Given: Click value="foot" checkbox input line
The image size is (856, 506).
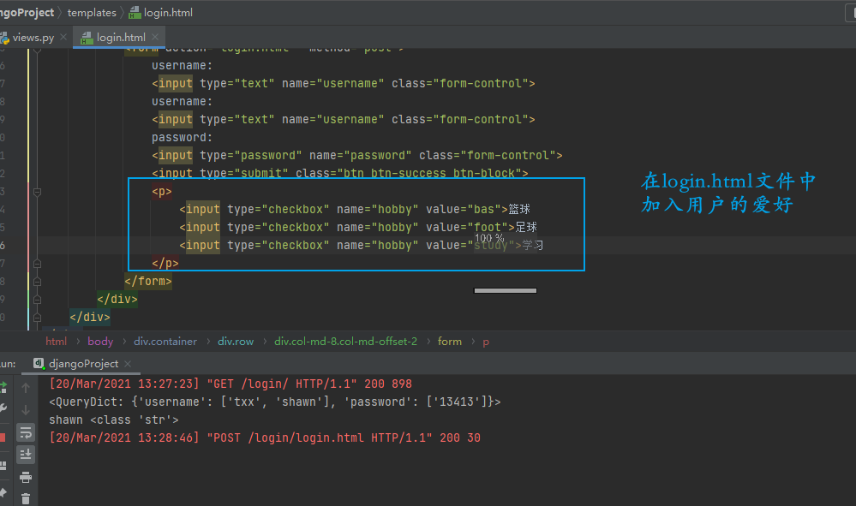Looking at the screenshot, I should point(358,228).
